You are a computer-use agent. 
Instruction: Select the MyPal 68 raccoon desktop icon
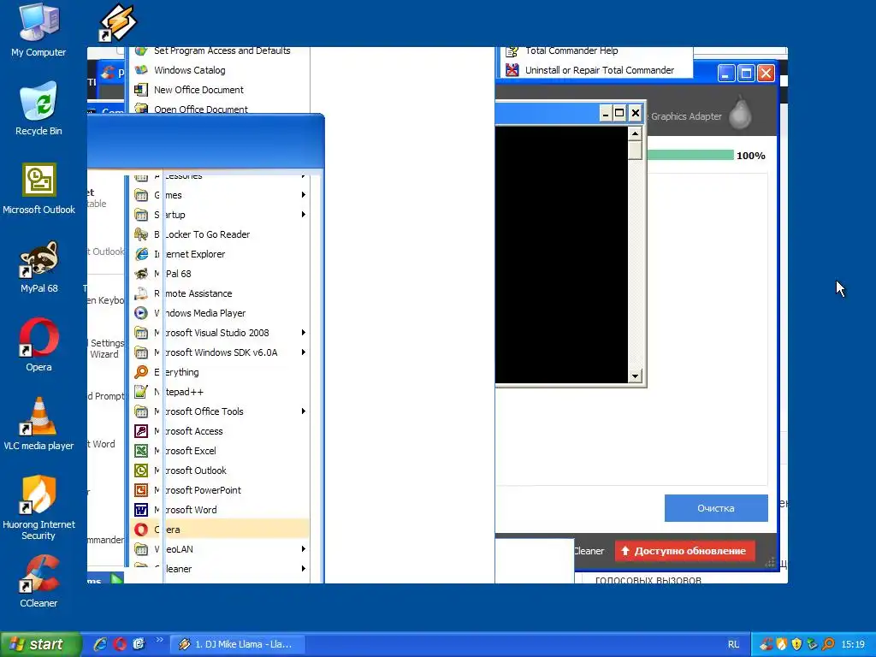pos(38,267)
